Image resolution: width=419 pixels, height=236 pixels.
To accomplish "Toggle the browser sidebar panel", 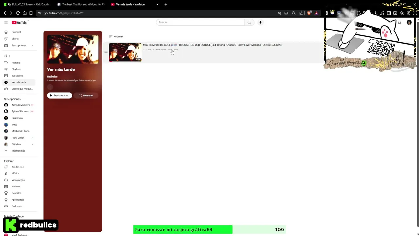I will [x=389, y=13].
